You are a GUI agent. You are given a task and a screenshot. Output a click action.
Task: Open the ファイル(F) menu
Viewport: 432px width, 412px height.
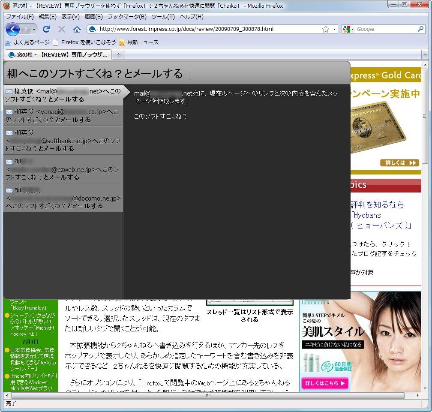tap(20, 17)
